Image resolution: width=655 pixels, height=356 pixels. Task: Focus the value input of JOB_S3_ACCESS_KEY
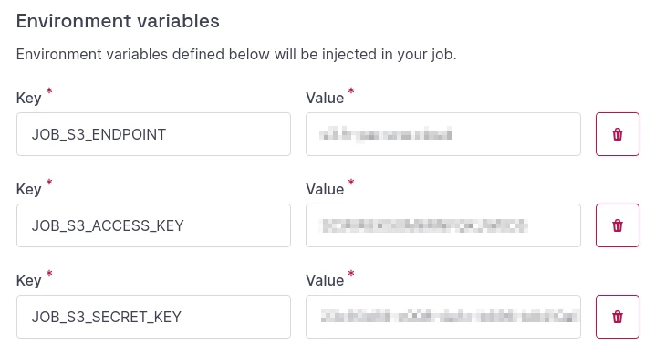pos(442,225)
